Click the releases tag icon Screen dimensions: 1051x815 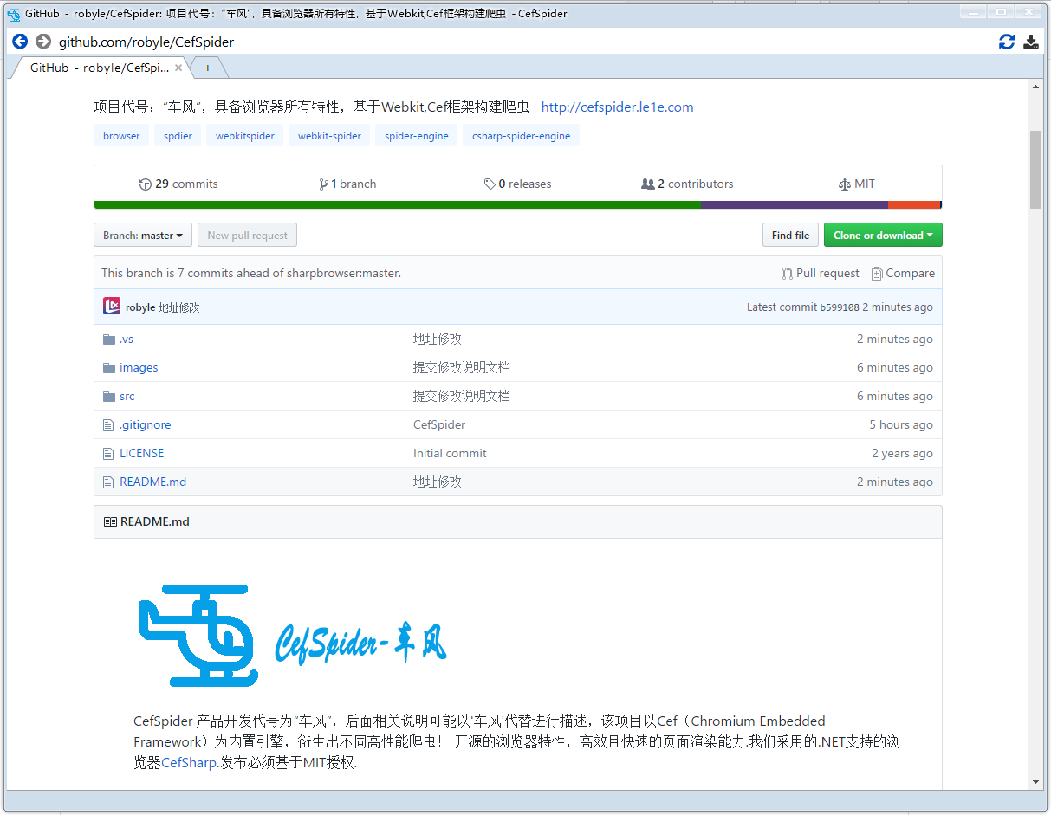490,184
